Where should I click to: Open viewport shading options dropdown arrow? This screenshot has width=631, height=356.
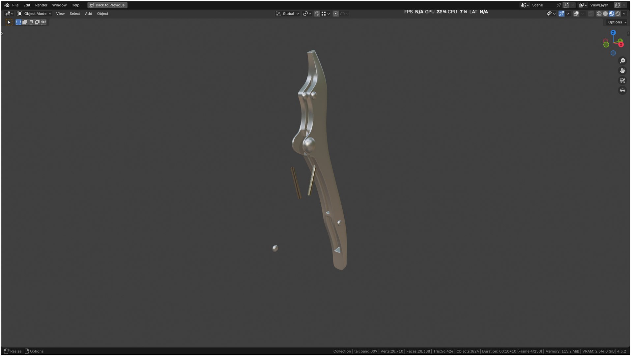[624, 14]
